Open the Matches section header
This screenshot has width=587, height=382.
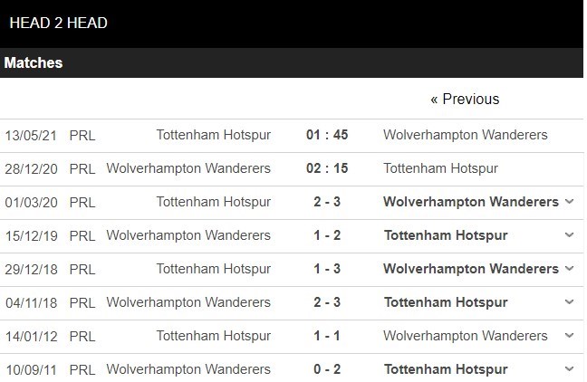[34, 63]
